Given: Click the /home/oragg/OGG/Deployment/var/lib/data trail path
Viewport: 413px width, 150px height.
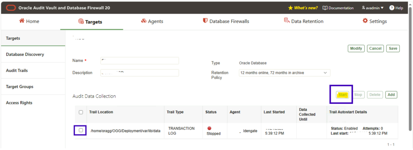Looking at the screenshot, I should click(125, 131).
